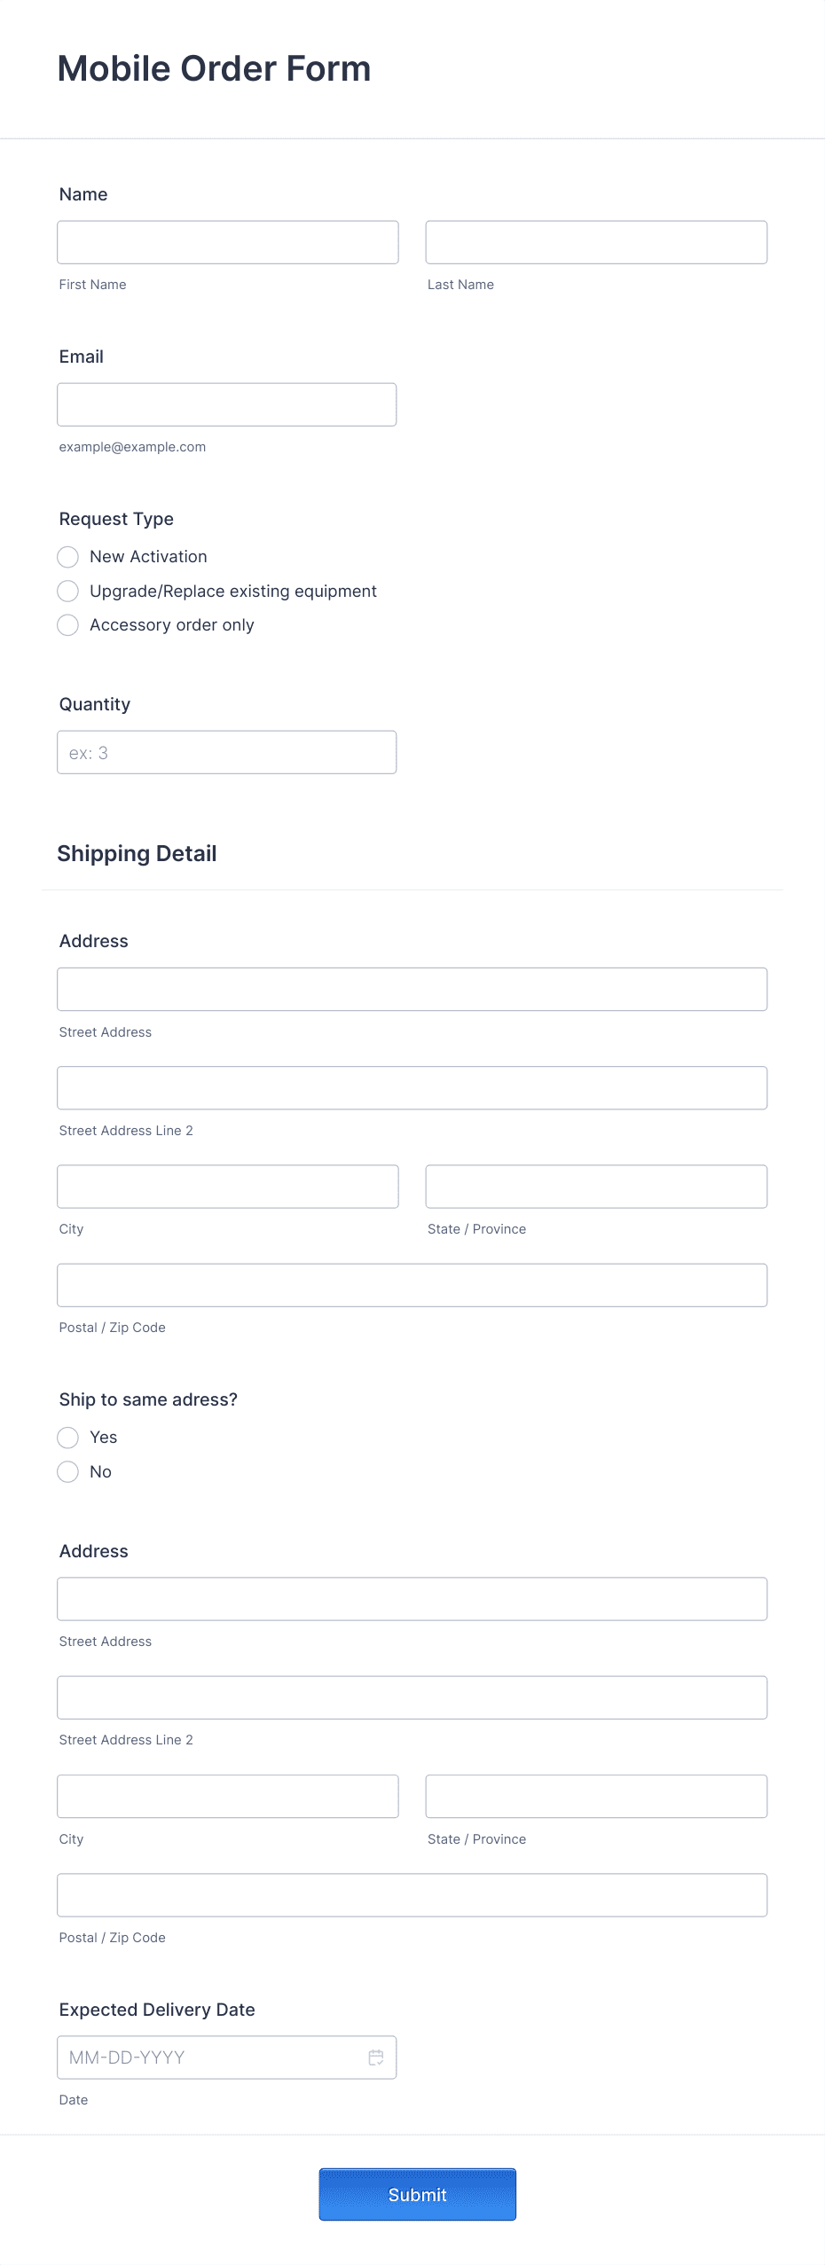
Task: Click the Submit button
Action: point(417,2194)
